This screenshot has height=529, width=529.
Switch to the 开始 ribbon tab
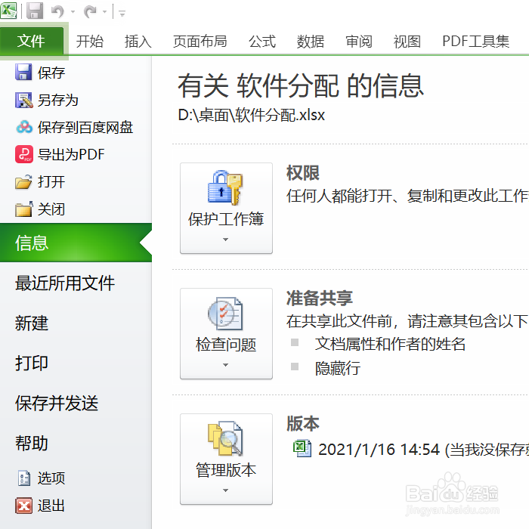pos(90,42)
